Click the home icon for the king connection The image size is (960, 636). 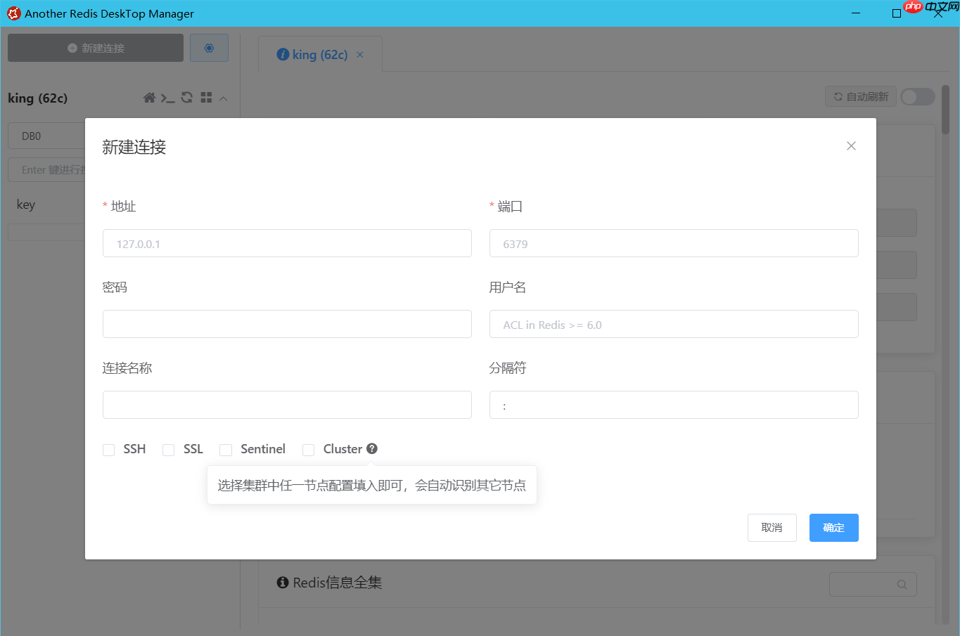tap(150, 98)
